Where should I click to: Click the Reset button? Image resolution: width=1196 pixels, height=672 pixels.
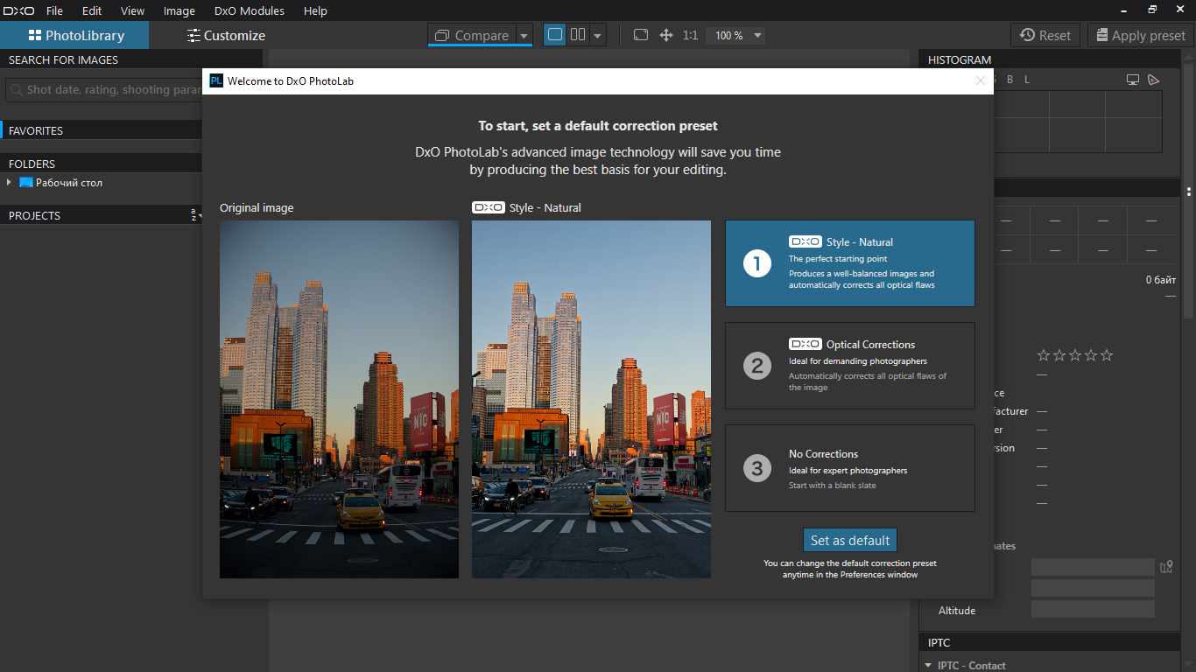tap(1045, 35)
